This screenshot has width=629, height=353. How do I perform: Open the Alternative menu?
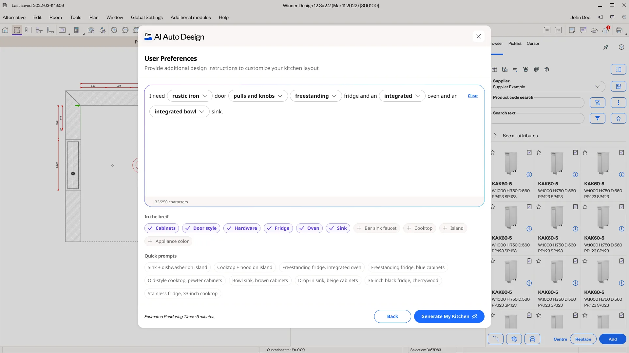click(x=14, y=17)
